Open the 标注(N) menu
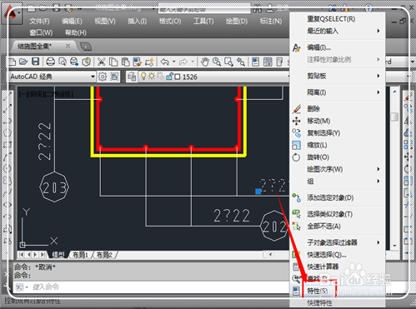Image resolution: width=416 pixels, height=309 pixels. tap(271, 21)
